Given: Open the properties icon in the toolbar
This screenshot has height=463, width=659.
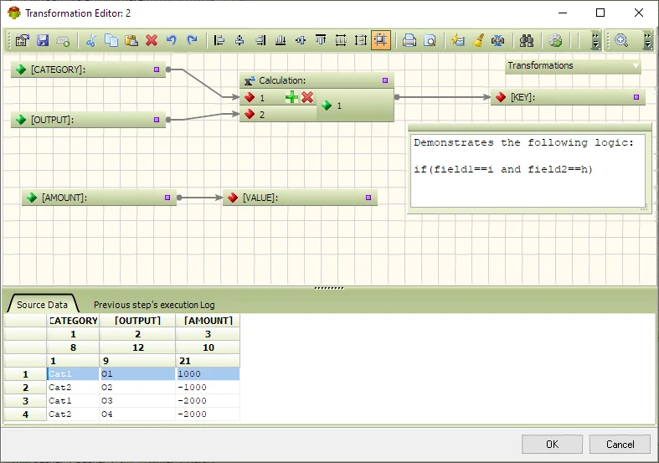Looking at the screenshot, I should click(23, 40).
